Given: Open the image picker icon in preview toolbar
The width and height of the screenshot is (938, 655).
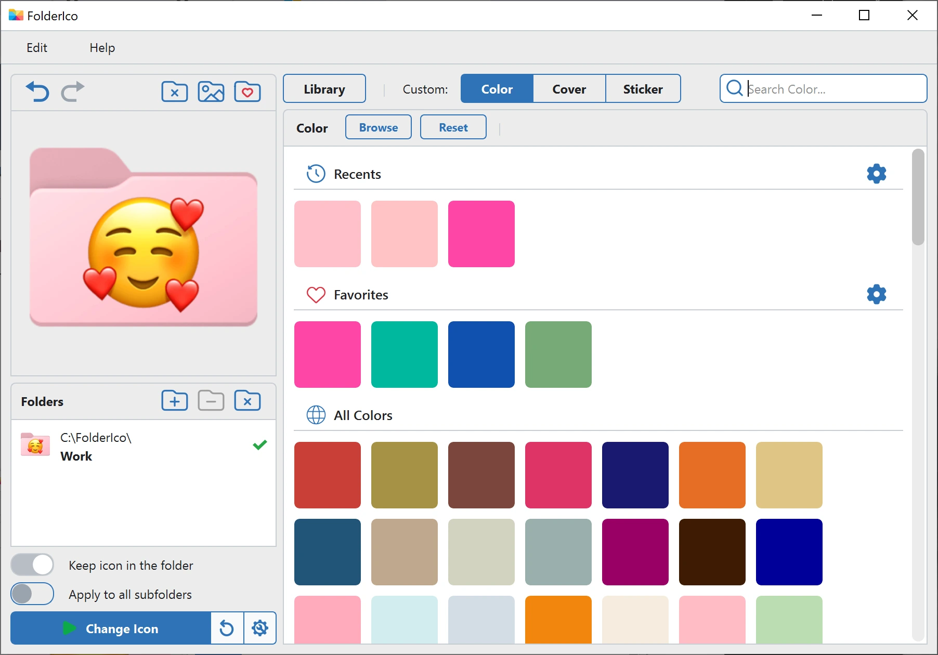Looking at the screenshot, I should (x=211, y=92).
